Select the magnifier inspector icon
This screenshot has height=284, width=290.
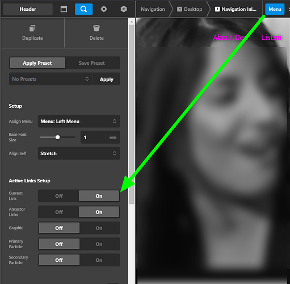[83, 9]
